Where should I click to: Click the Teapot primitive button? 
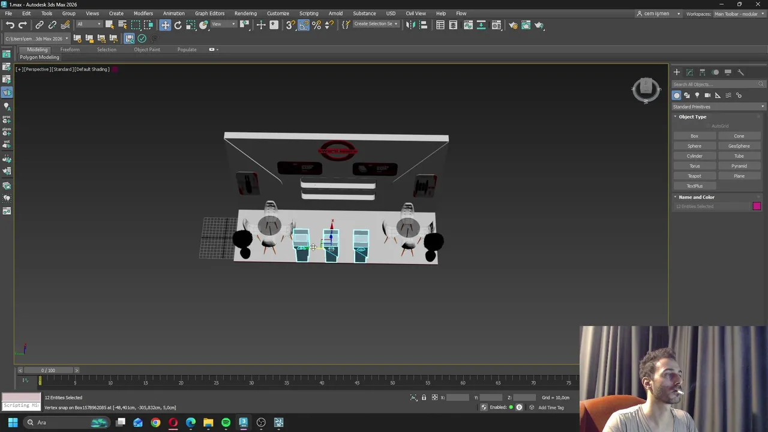coord(694,176)
